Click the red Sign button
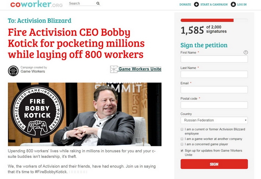261x179 pixels. pos(214,164)
